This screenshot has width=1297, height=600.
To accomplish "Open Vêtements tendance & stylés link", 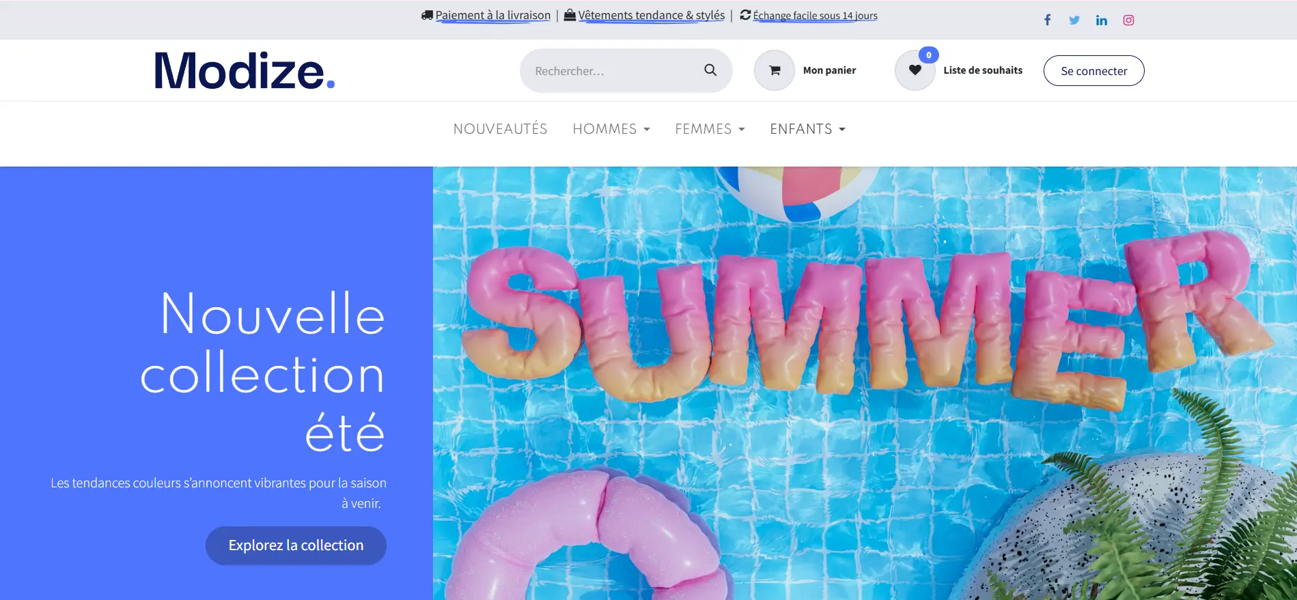I will click(651, 15).
